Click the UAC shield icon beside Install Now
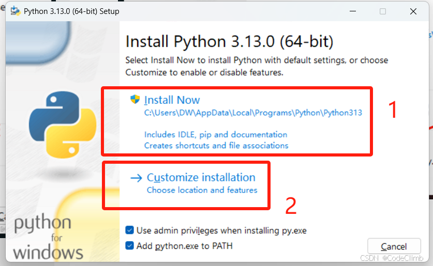The image size is (433, 266). (x=135, y=99)
